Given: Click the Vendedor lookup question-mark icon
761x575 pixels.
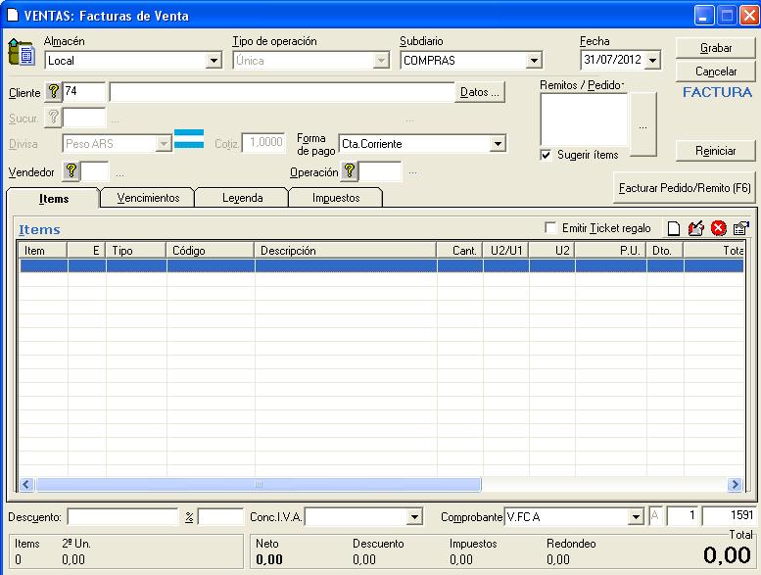Looking at the screenshot, I should (x=71, y=171).
